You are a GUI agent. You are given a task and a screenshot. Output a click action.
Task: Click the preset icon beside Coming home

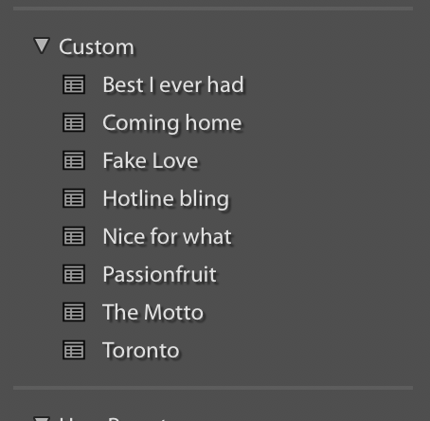pos(74,122)
